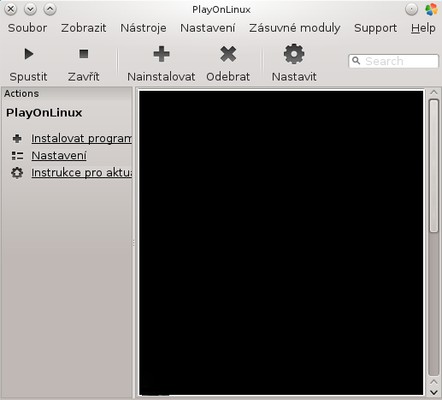Open the Zobrazit menu
Screen dimensions: 442x400
pyautogui.click(x=84, y=28)
